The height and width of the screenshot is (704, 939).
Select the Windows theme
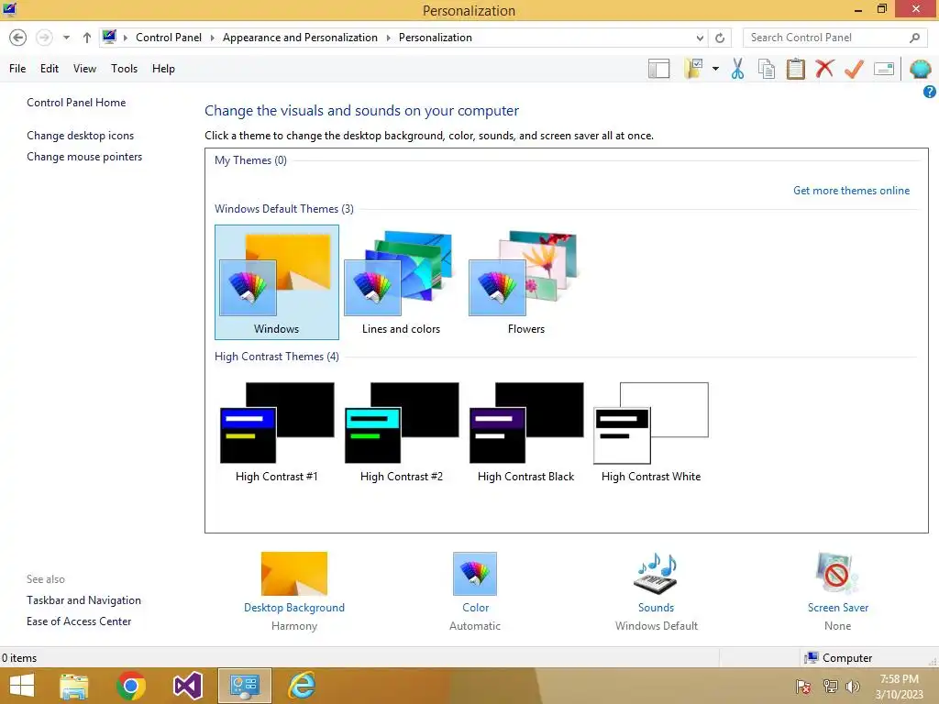277,282
